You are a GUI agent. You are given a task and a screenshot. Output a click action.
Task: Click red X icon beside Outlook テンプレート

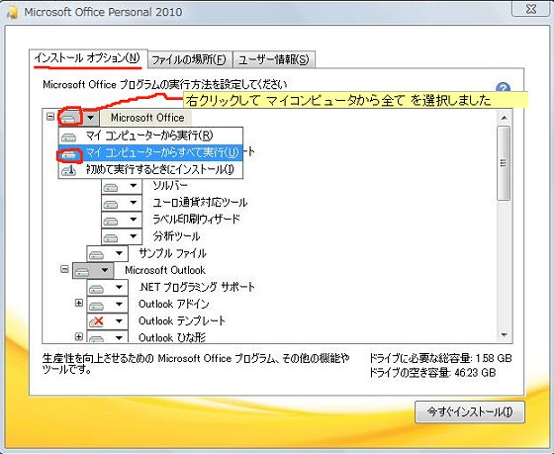97,321
